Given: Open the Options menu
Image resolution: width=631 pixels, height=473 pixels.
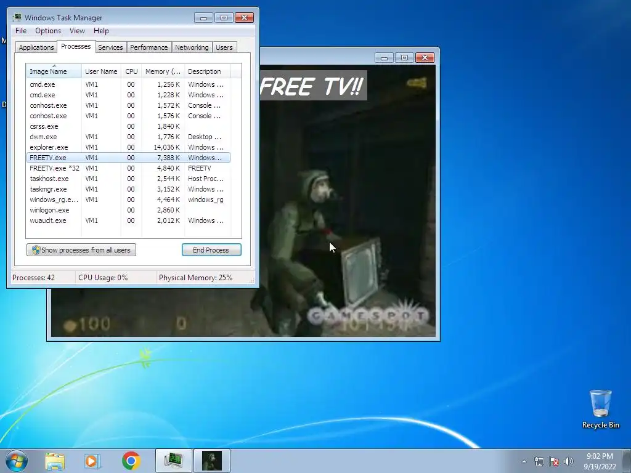Looking at the screenshot, I should pyautogui.click(x=48, y=31).
